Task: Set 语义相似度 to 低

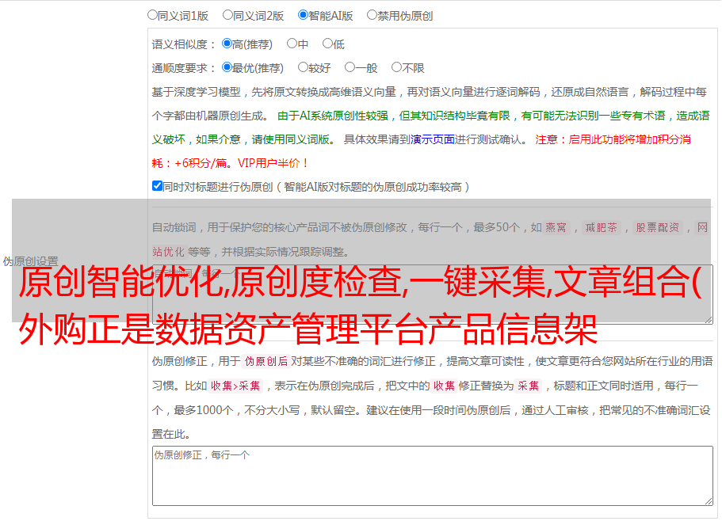Action: (x=327, y=44)
